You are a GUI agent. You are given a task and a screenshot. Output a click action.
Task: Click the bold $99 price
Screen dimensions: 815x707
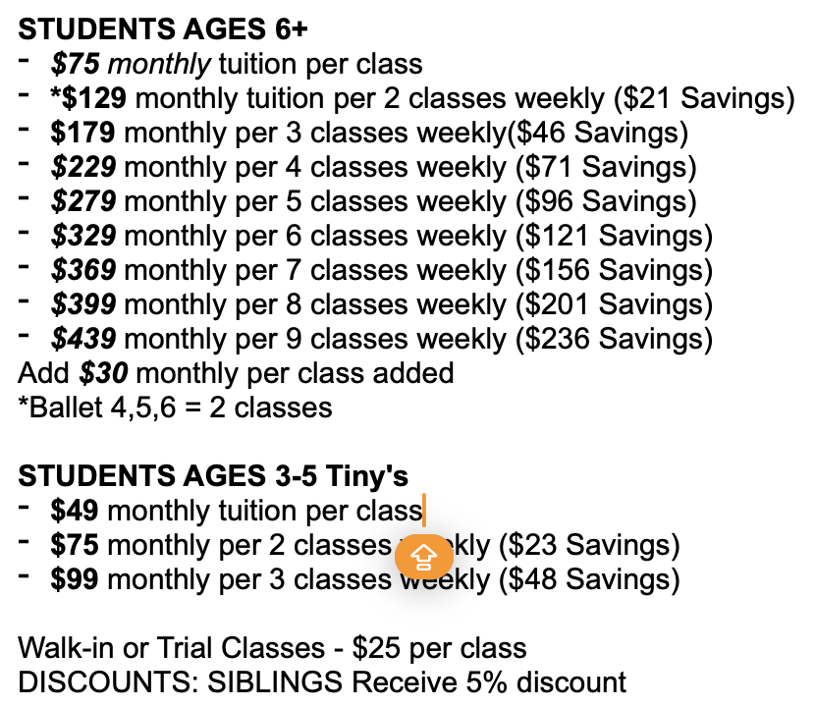75,579
